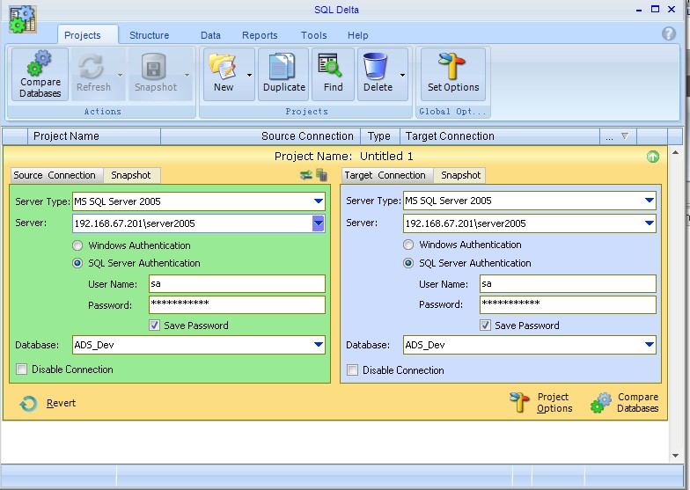This screenshot has width=690, height=490.
Task: Toggle Save Password in target connection
Action: [485, 325]
